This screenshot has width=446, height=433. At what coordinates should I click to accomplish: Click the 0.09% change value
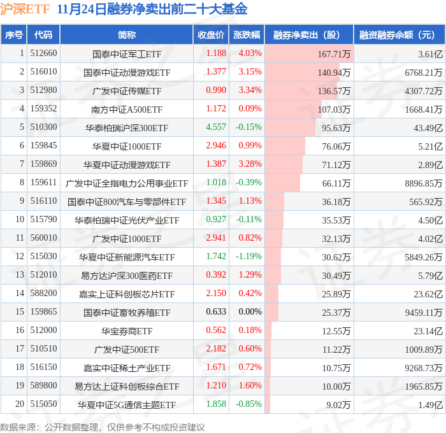(x=250, y=109)
